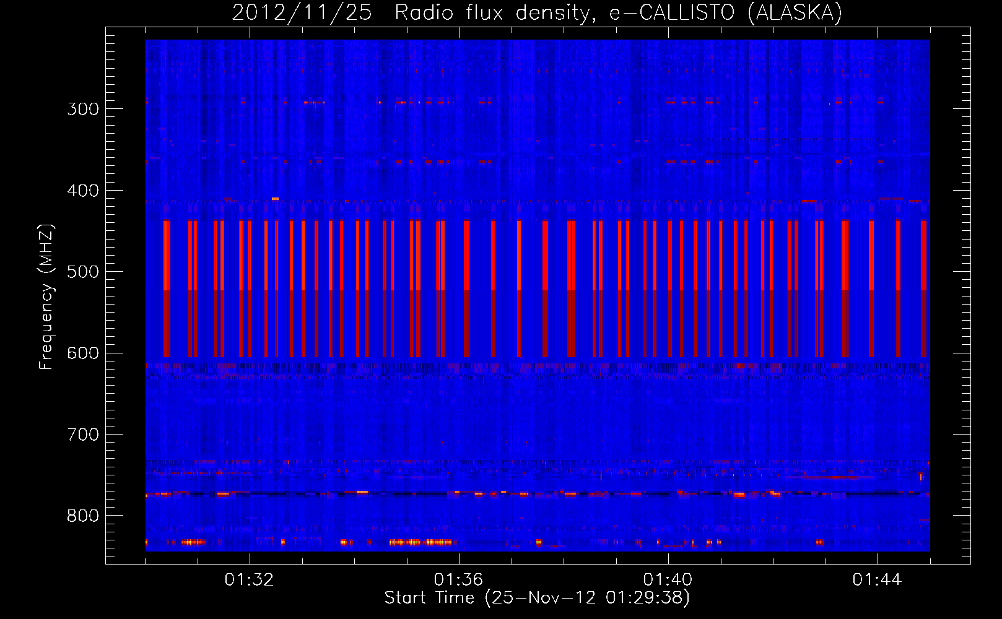Click the 01:40 time tick label
This screenshot has width=1002, height=619.
(668, 580)
